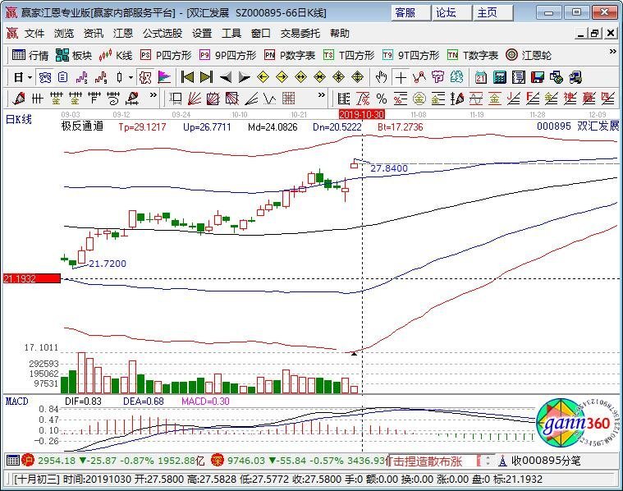Screen dimensions: 623x491
Task: Open the calculator icon
Action: [500, 77]
